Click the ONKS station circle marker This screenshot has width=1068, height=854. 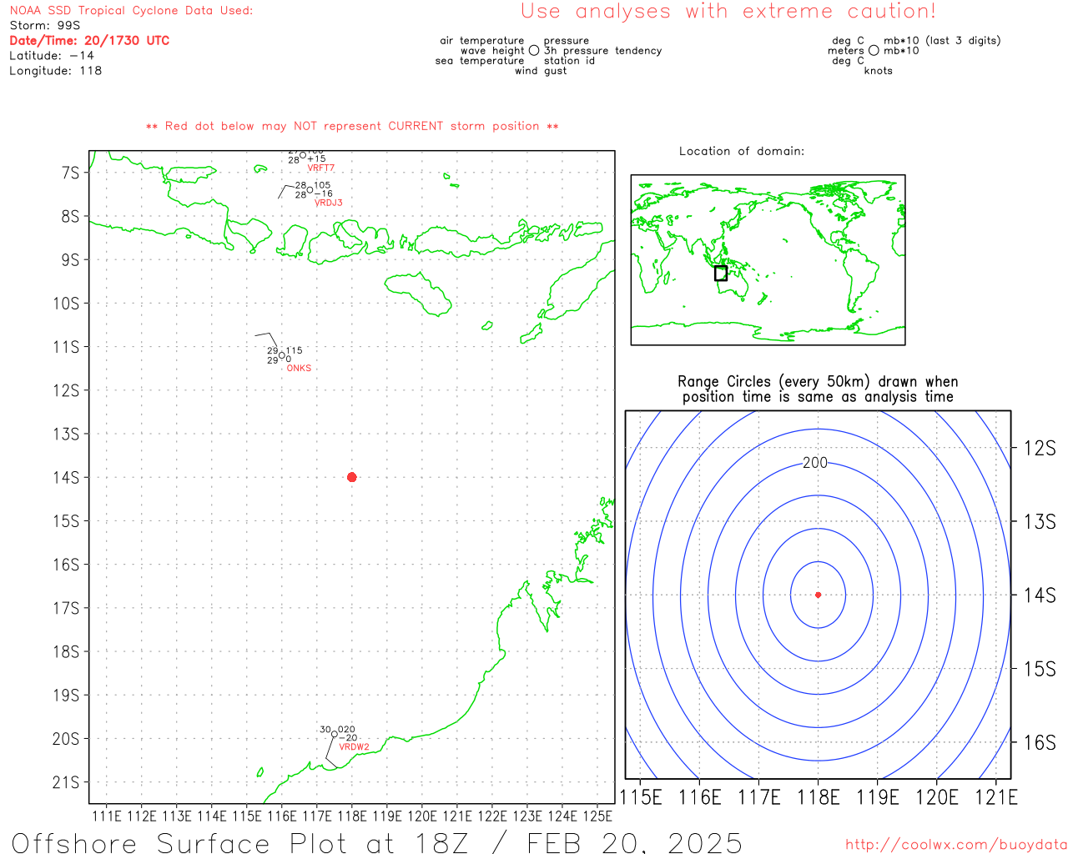pyautogui.click(x=282, y=356)
